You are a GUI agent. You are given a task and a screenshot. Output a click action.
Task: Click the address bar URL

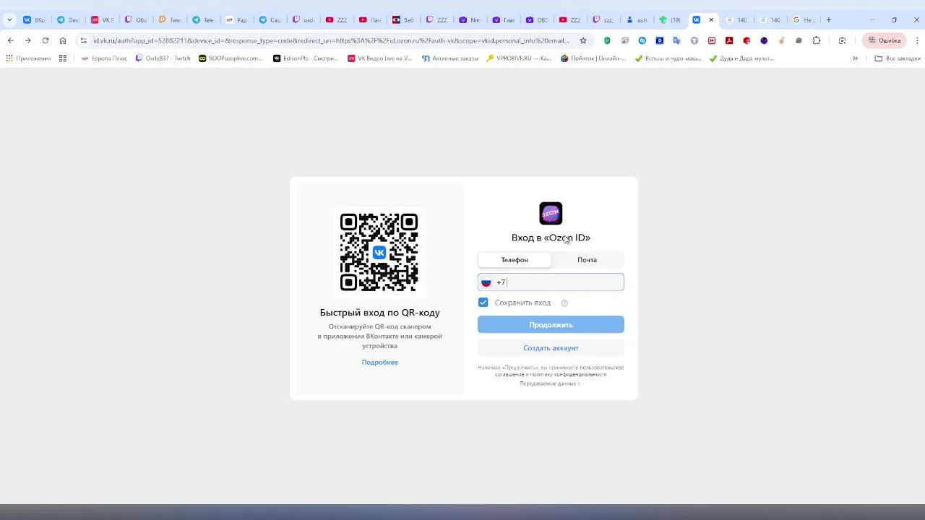pyautogui.click(x=331, y=40)
